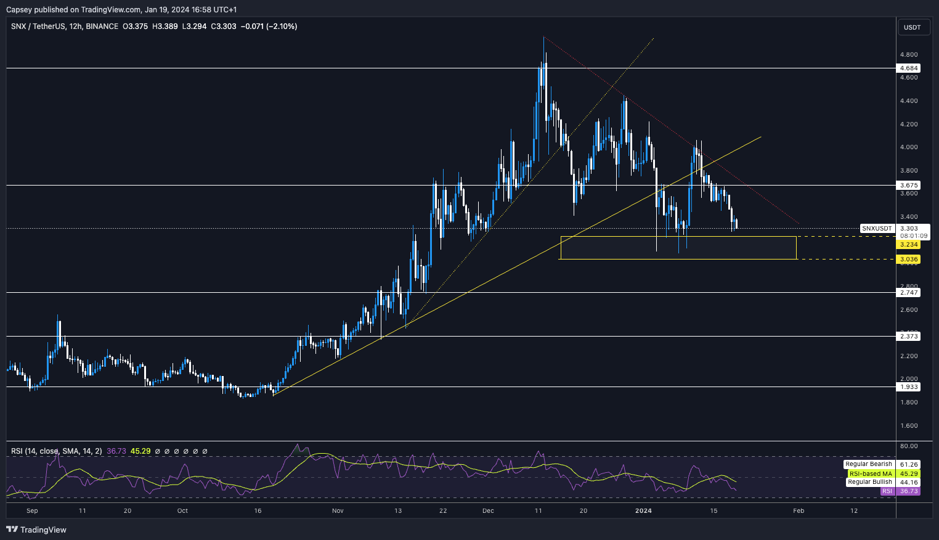Click the high value H3.389
This screenshot has height=540, width=939.
point(165,27)
